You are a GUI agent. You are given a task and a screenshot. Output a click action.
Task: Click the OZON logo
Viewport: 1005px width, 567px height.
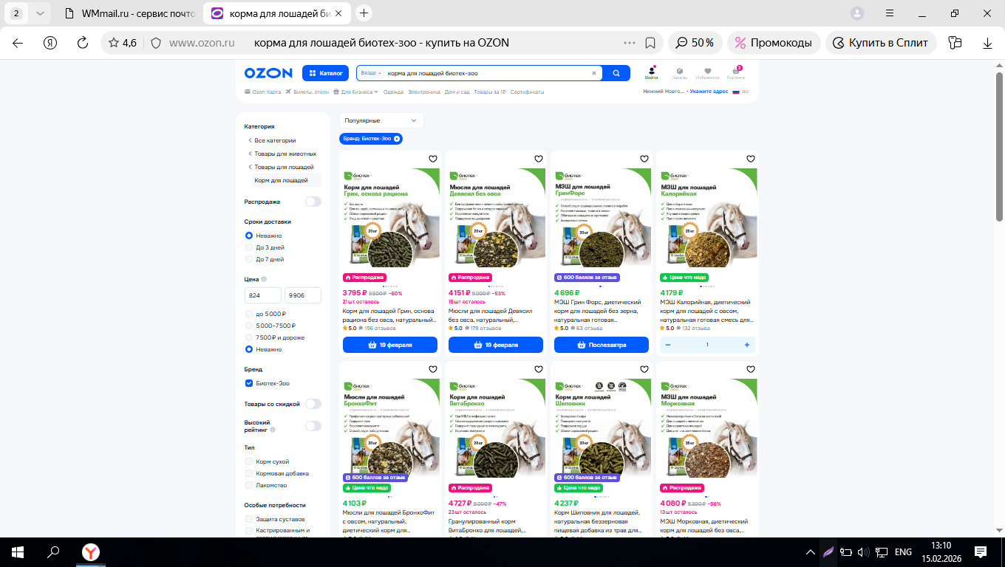coord(268,73)
